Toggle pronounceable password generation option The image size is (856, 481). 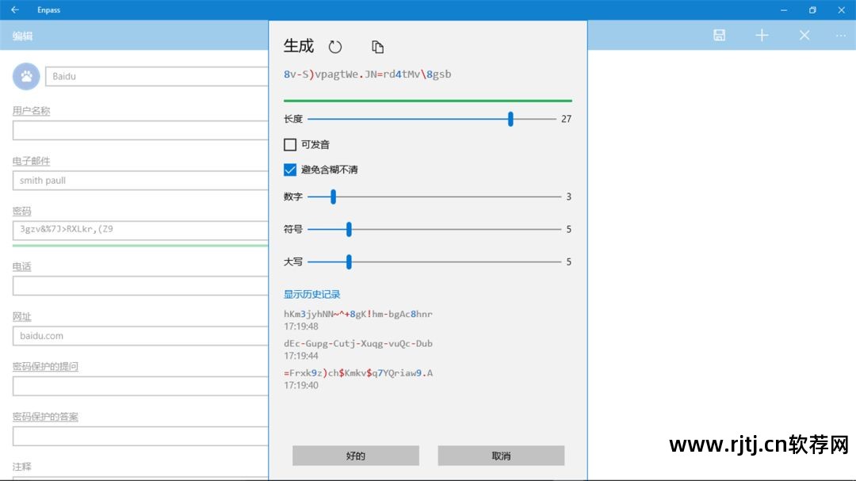(290, 144)
